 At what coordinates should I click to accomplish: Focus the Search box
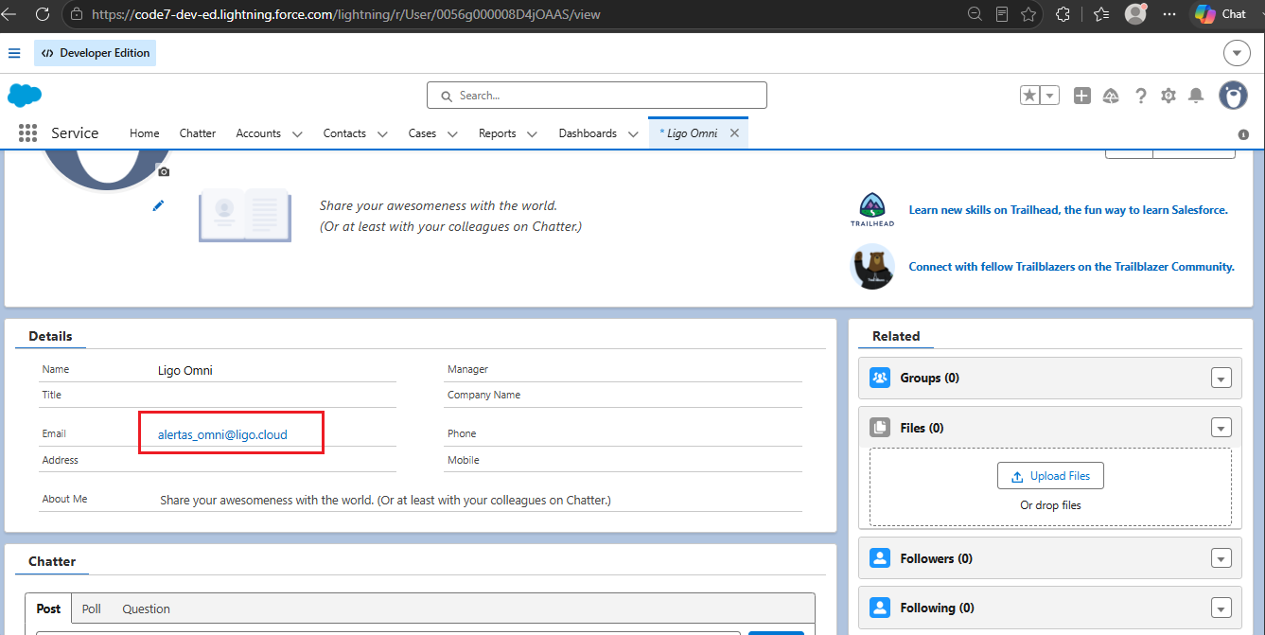(x=597, y=96)
